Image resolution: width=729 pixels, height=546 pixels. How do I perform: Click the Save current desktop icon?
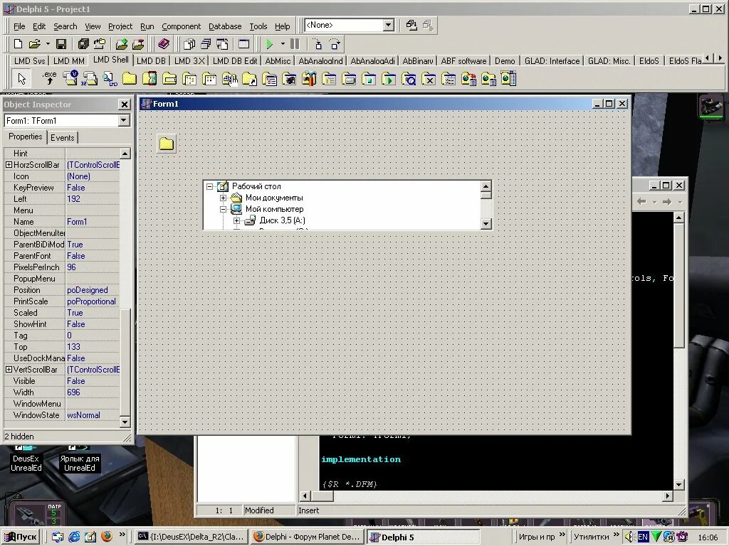coord(411,25)
